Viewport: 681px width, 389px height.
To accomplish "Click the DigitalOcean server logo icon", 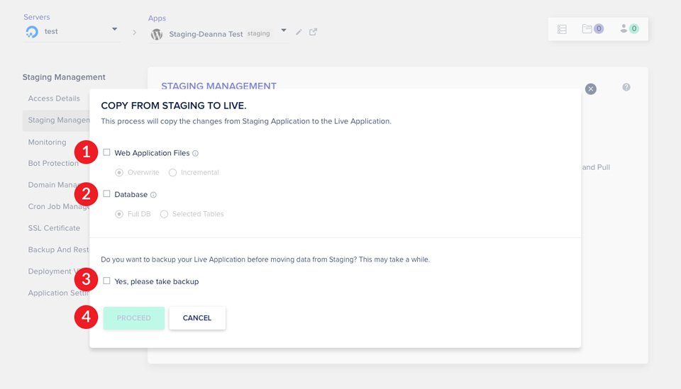I will (32, 32).
